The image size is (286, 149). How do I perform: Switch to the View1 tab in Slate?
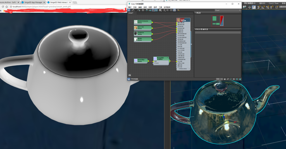point(132,13)
